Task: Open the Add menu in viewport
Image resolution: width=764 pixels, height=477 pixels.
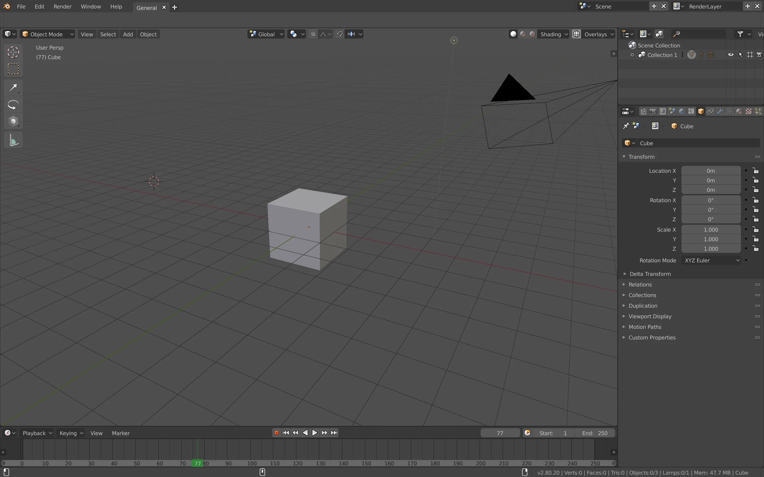Action: (128, 34)
